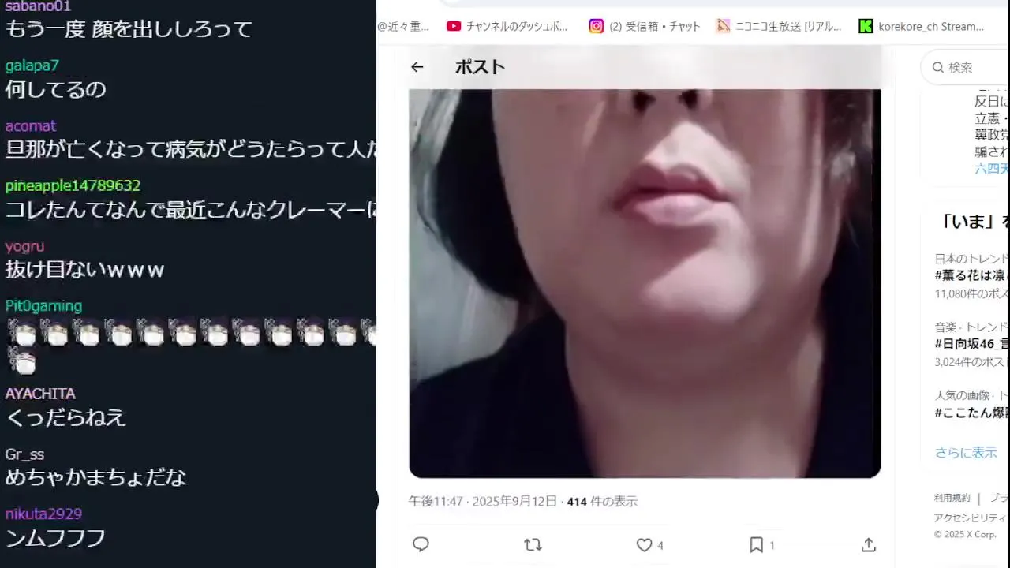Open trend #日向坂46
Screen dimensions: 1010x568
point(972,343)
